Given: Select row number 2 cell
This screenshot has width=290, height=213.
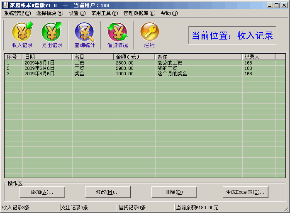Looking at the screenshot, I should click(14, 68).
